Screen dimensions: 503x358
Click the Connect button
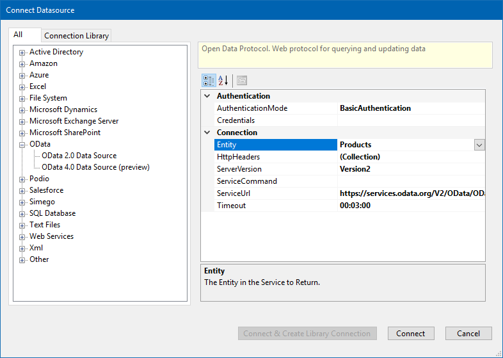(411, 333)
